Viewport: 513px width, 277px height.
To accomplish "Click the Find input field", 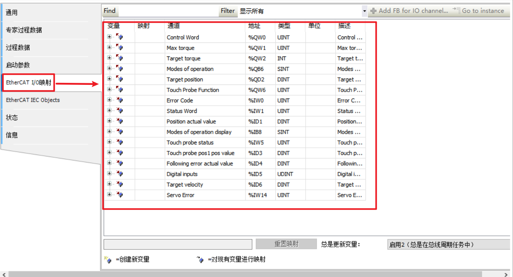I will point(167,11).
